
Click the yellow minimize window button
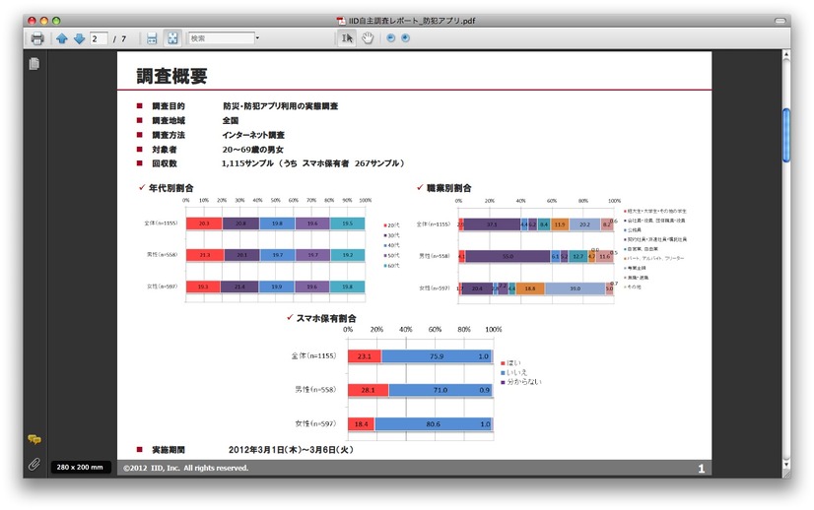point(44,21)
